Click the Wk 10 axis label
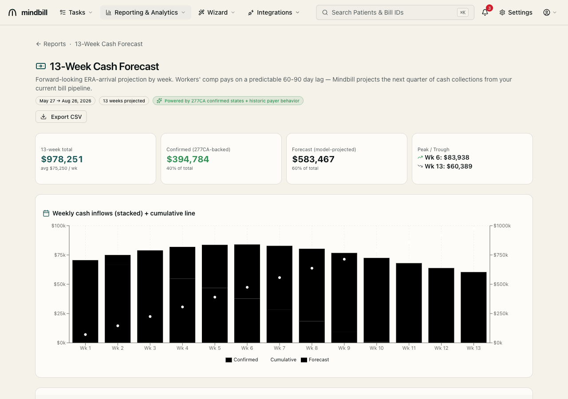 pos(377,348)
